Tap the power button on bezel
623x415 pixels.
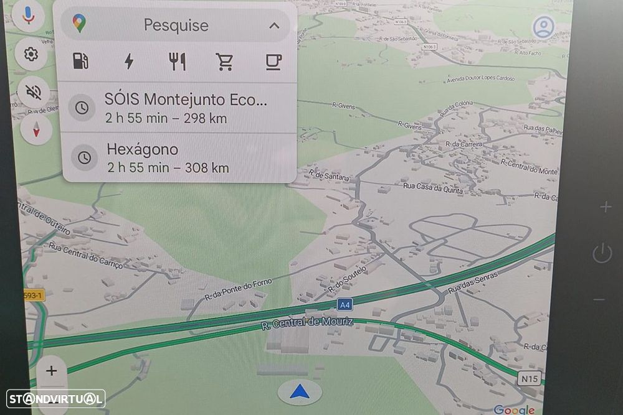pyautogui.click(x=602, y=253)
